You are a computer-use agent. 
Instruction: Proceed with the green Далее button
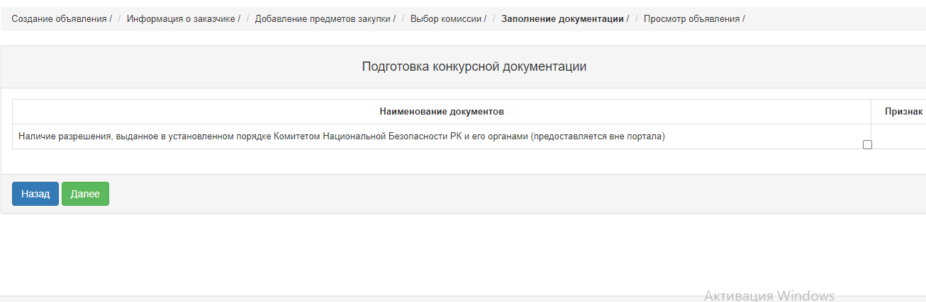(x=85, y=194)
